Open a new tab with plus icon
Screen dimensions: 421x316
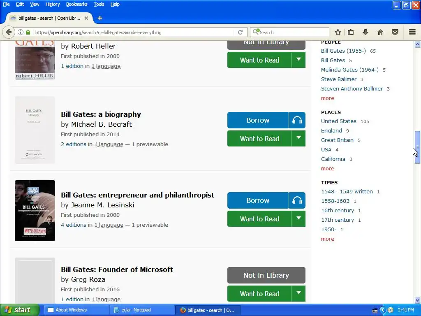(100, 18)
